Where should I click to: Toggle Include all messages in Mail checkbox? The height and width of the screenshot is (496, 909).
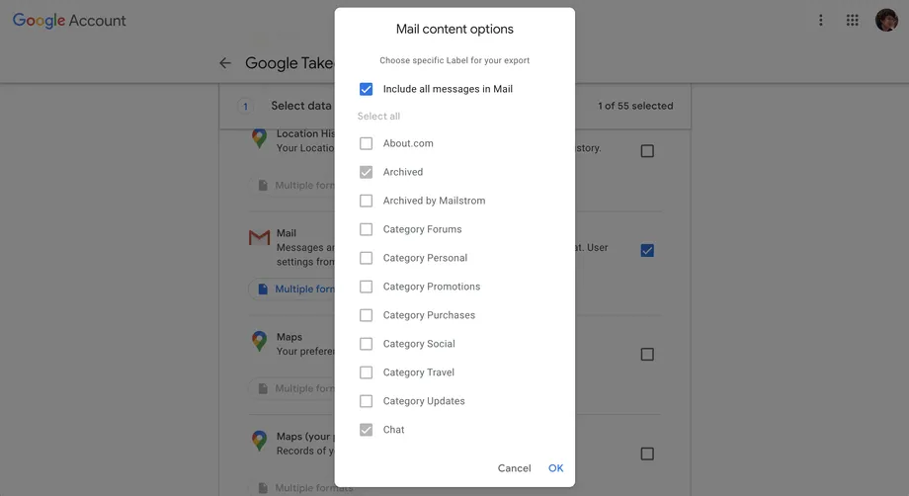(x=366, y=89)
